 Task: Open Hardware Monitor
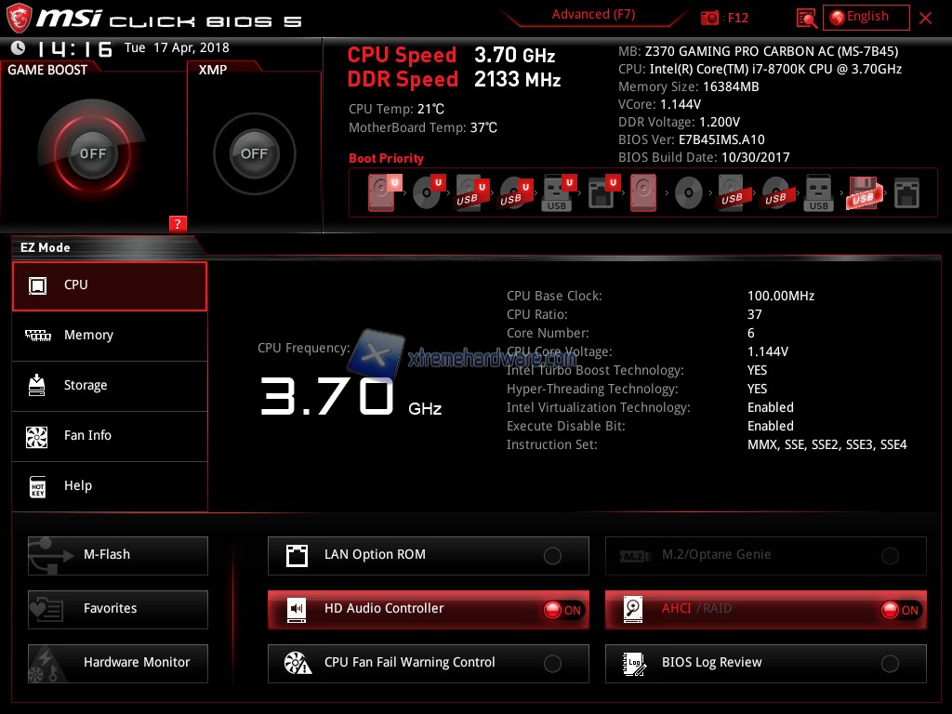(118, 663)
